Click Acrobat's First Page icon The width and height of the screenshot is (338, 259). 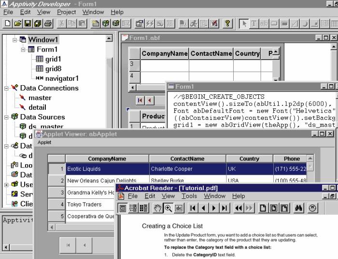tap(193, 208)
